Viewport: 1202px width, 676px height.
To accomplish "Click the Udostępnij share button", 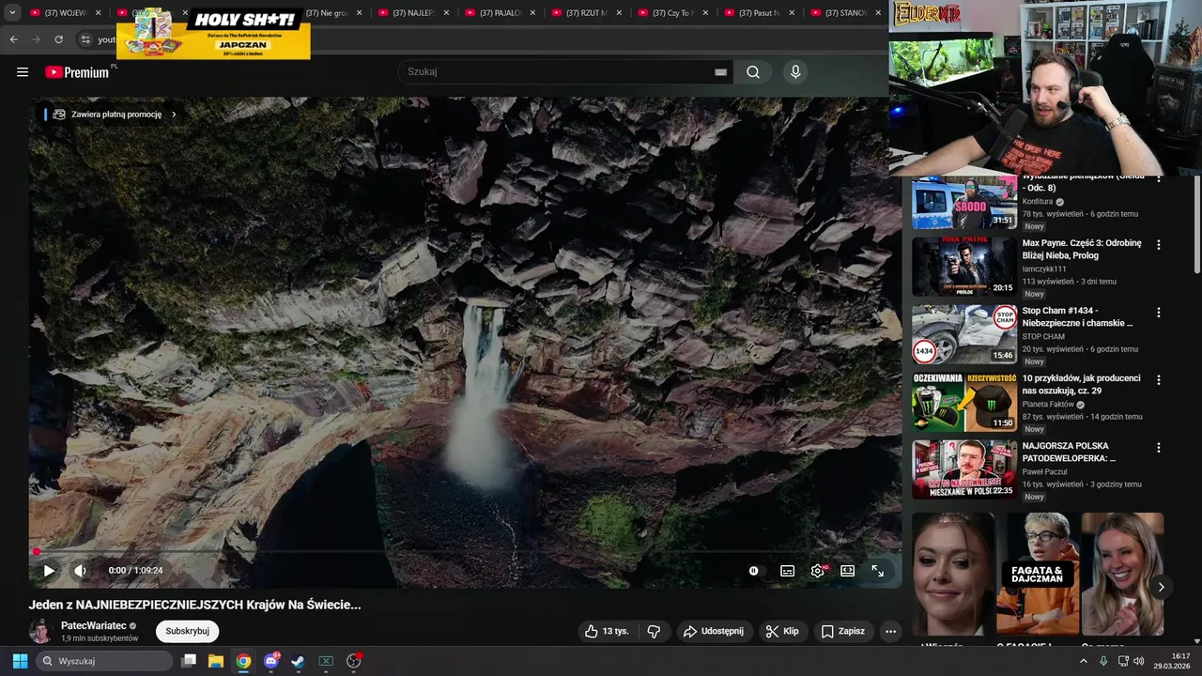I will point(713,631).
